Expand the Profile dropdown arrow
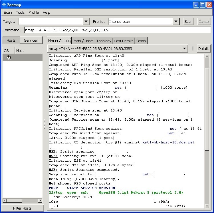 tap(176, 21)
